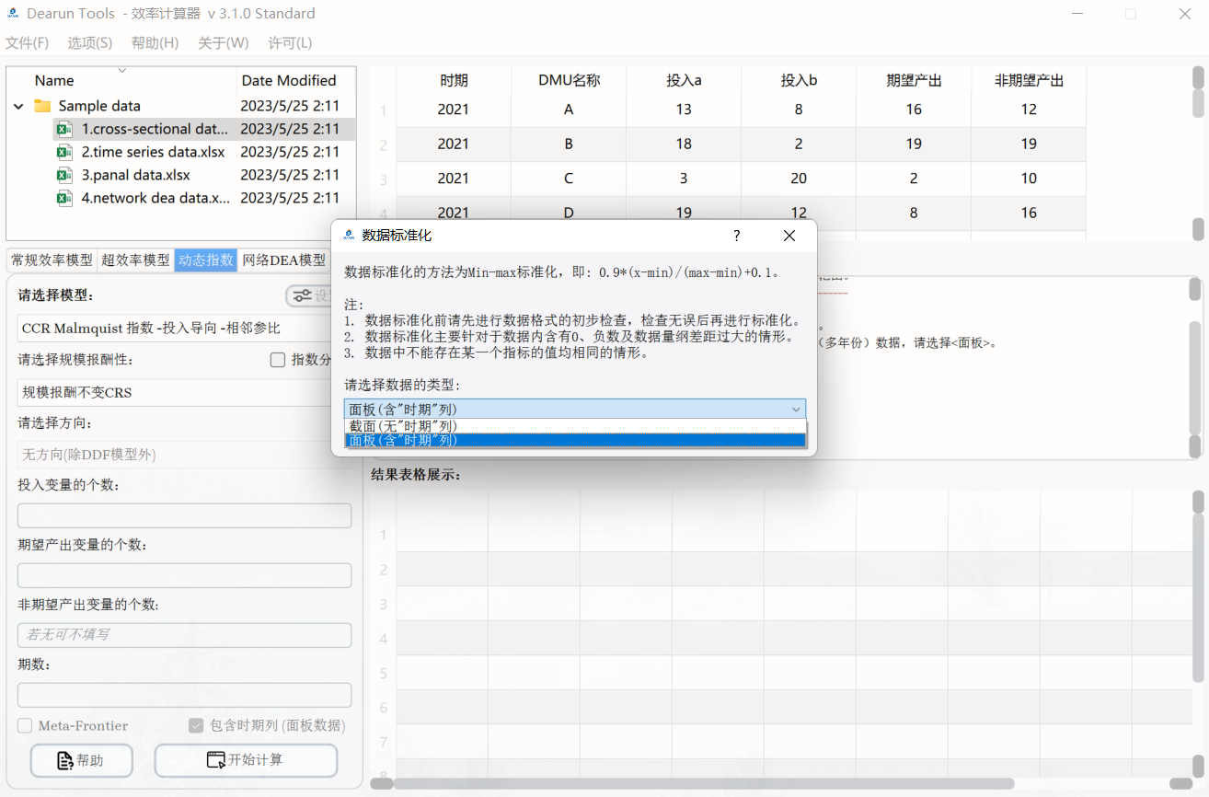Toggle the 指数分解 checkbox
Viewport: 1209px width, 797px height.
(x=277, y=359)
